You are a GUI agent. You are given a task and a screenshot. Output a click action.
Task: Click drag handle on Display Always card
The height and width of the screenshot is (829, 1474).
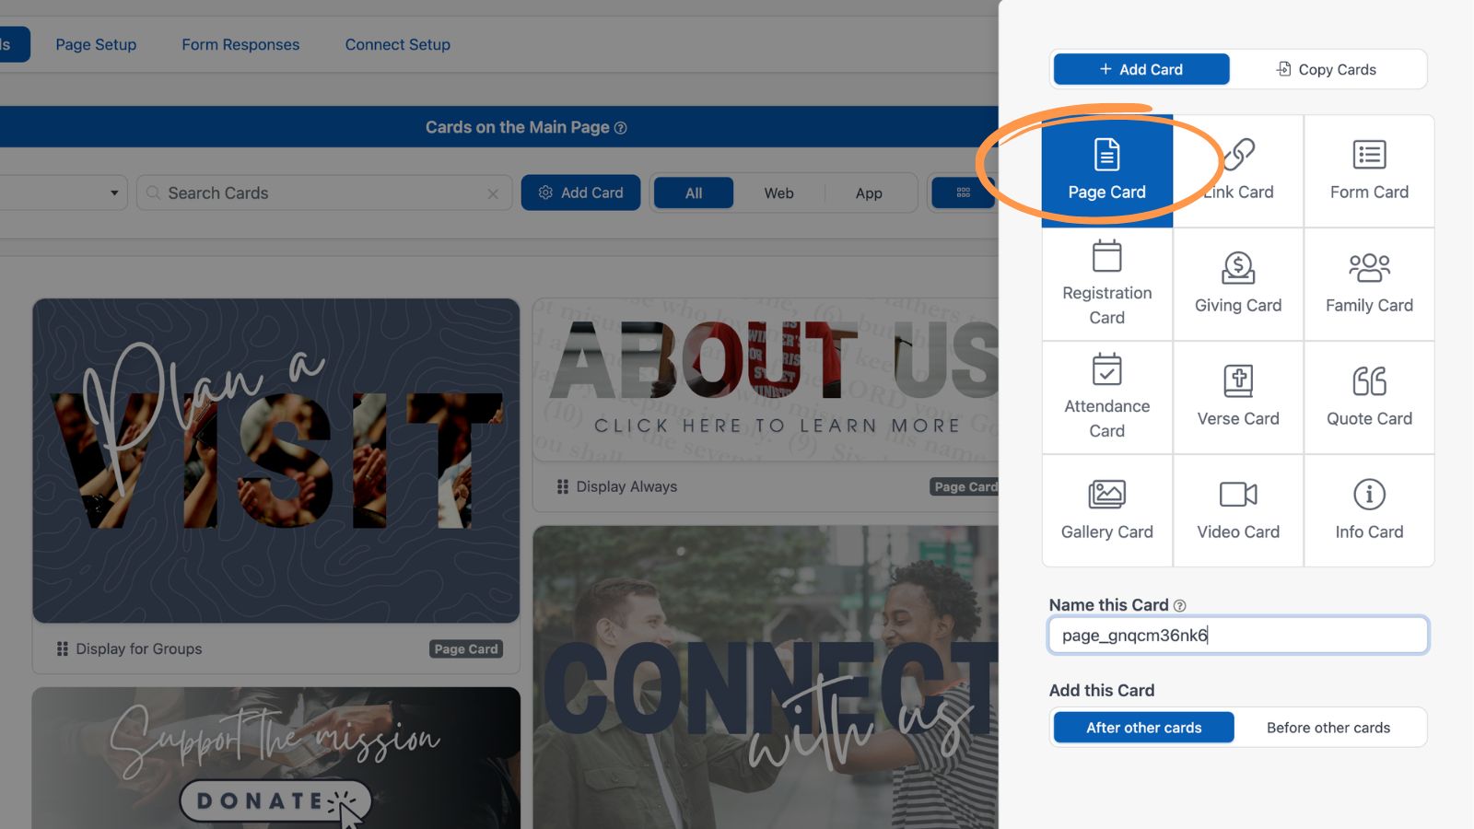click(x=563, y=486)
